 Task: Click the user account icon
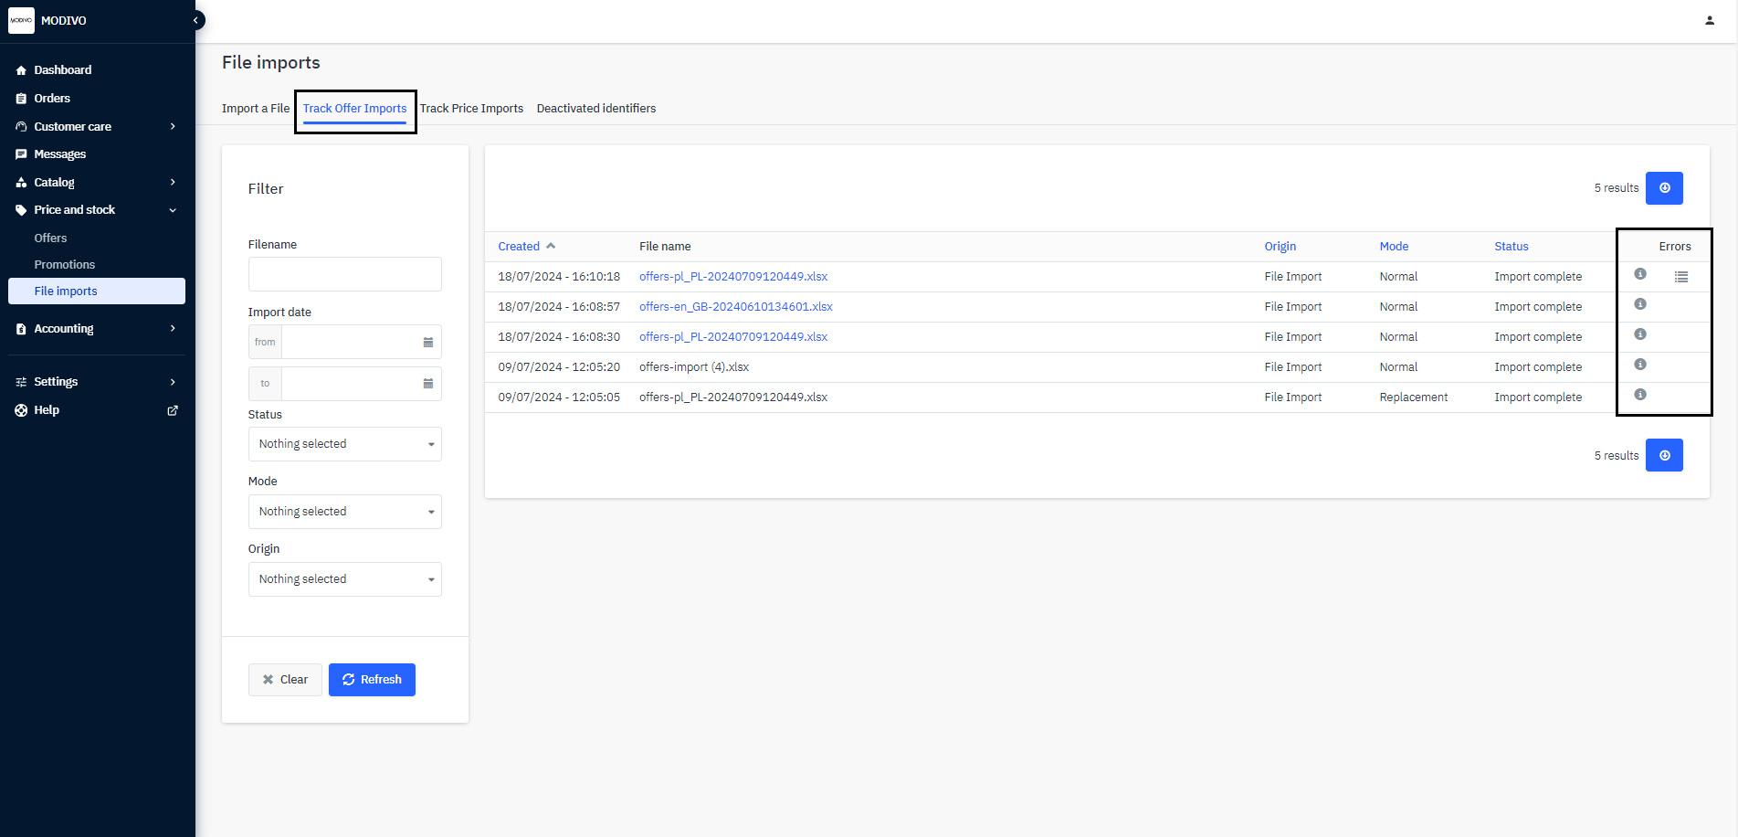pyautogui.click(x=1709, y=20)
